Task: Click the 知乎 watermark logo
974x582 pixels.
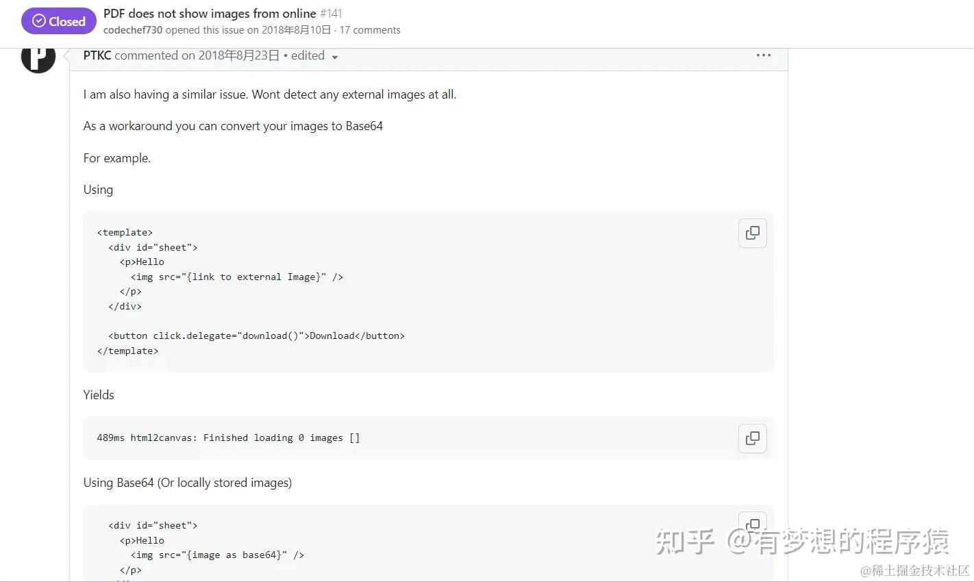Action: point(685,542)
